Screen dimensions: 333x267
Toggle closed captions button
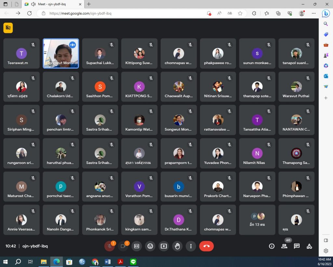[x=137, y=246]
